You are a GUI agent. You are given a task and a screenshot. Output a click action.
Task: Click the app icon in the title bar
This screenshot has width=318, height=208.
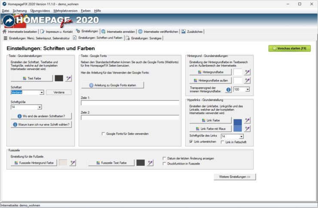click(4, 4)
